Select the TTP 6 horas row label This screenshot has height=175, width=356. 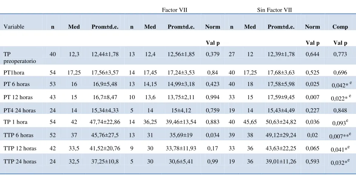pyautogui.click(x=18, y=135)
